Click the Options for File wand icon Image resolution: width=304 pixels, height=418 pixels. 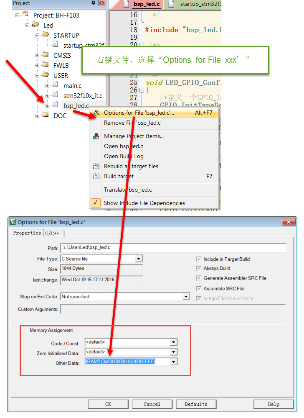tap(96, 113)
